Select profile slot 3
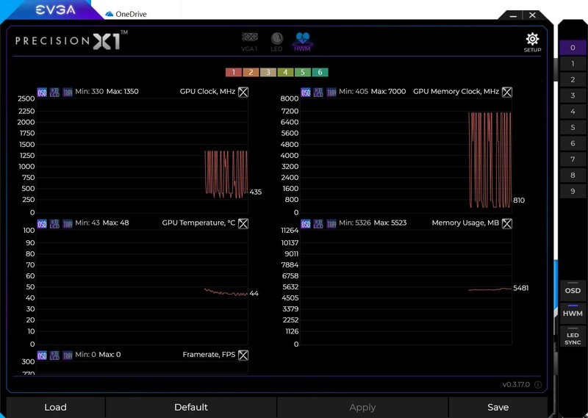The height and width of the screenshot is (418, 588). [x=573, y=96]
